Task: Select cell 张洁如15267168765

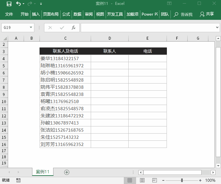Action: pos(65,130)
